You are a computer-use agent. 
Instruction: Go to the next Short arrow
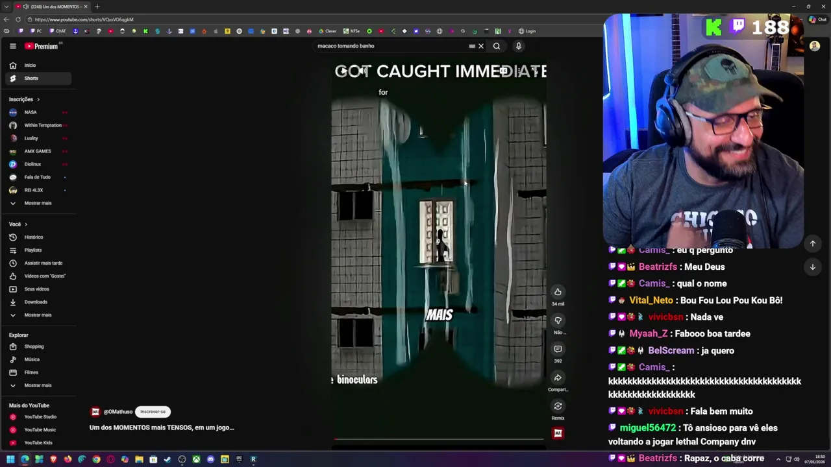click(x=812, y=267)
